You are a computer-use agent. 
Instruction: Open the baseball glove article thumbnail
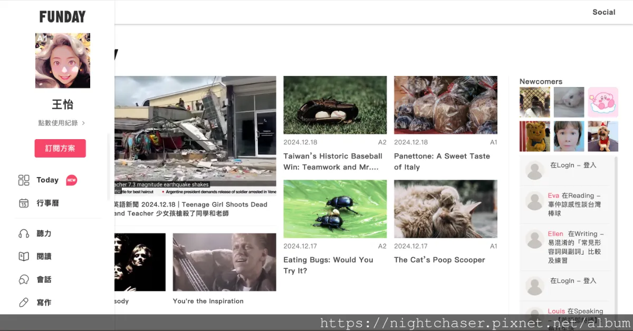(x=335, y=105)
